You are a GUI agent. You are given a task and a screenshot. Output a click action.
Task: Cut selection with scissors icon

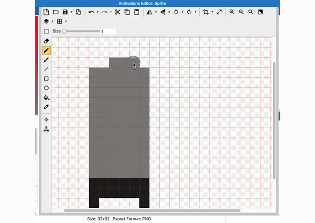[x=118, y=12]
